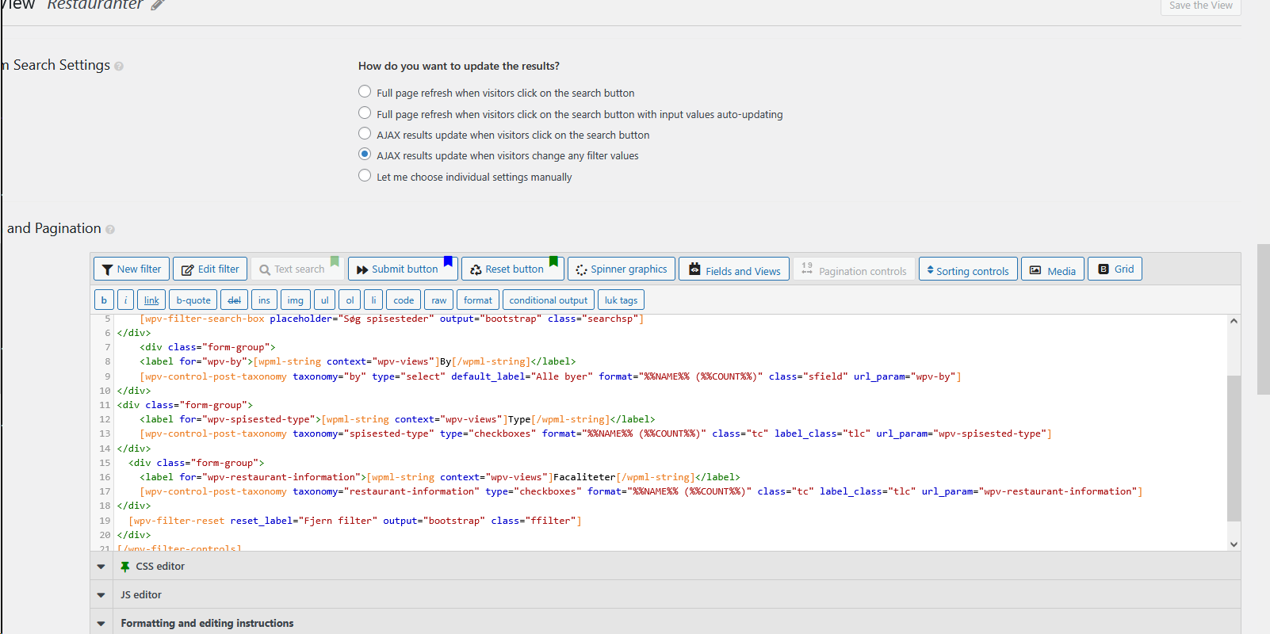
Task: Select choose individual settings manually option
Action: pos(365,175)
